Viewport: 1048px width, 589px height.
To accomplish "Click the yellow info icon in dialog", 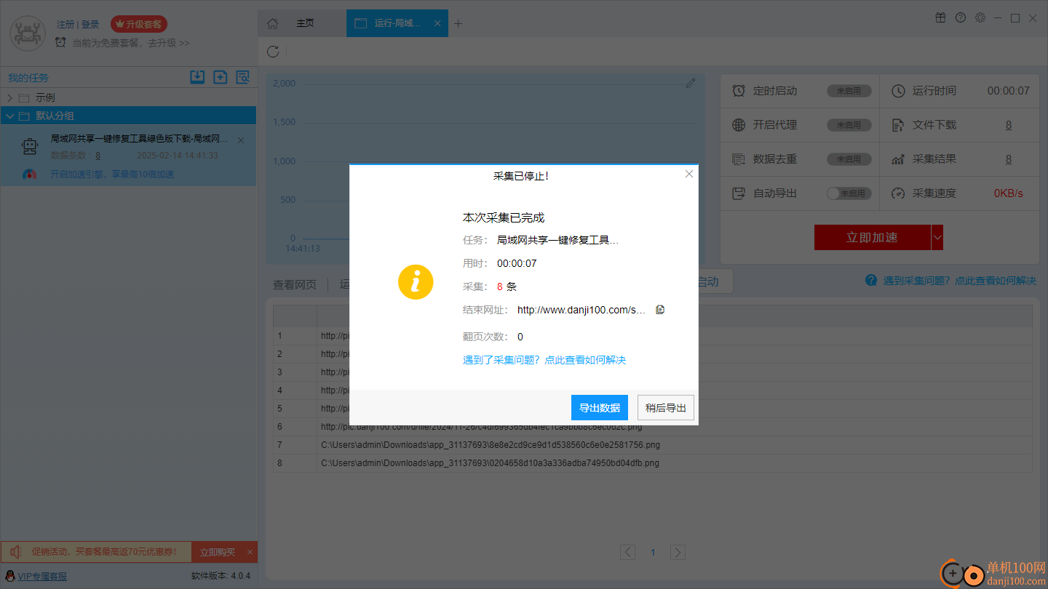I will [x=416, y=281].
